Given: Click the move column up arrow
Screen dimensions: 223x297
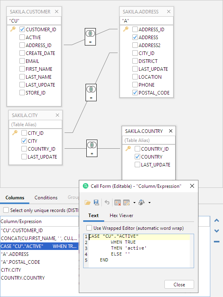Looking at the screenshot, I should click(x=217, y=221).
